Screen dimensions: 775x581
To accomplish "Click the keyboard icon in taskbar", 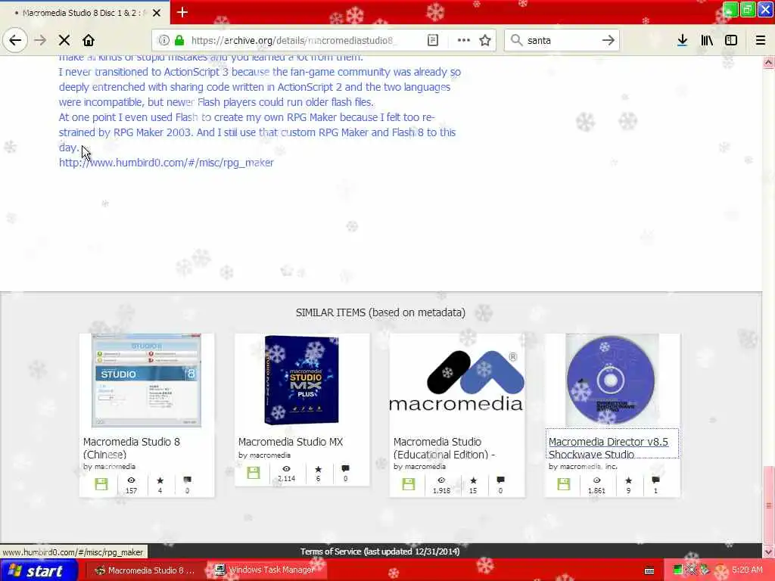I will coord(649,570).
